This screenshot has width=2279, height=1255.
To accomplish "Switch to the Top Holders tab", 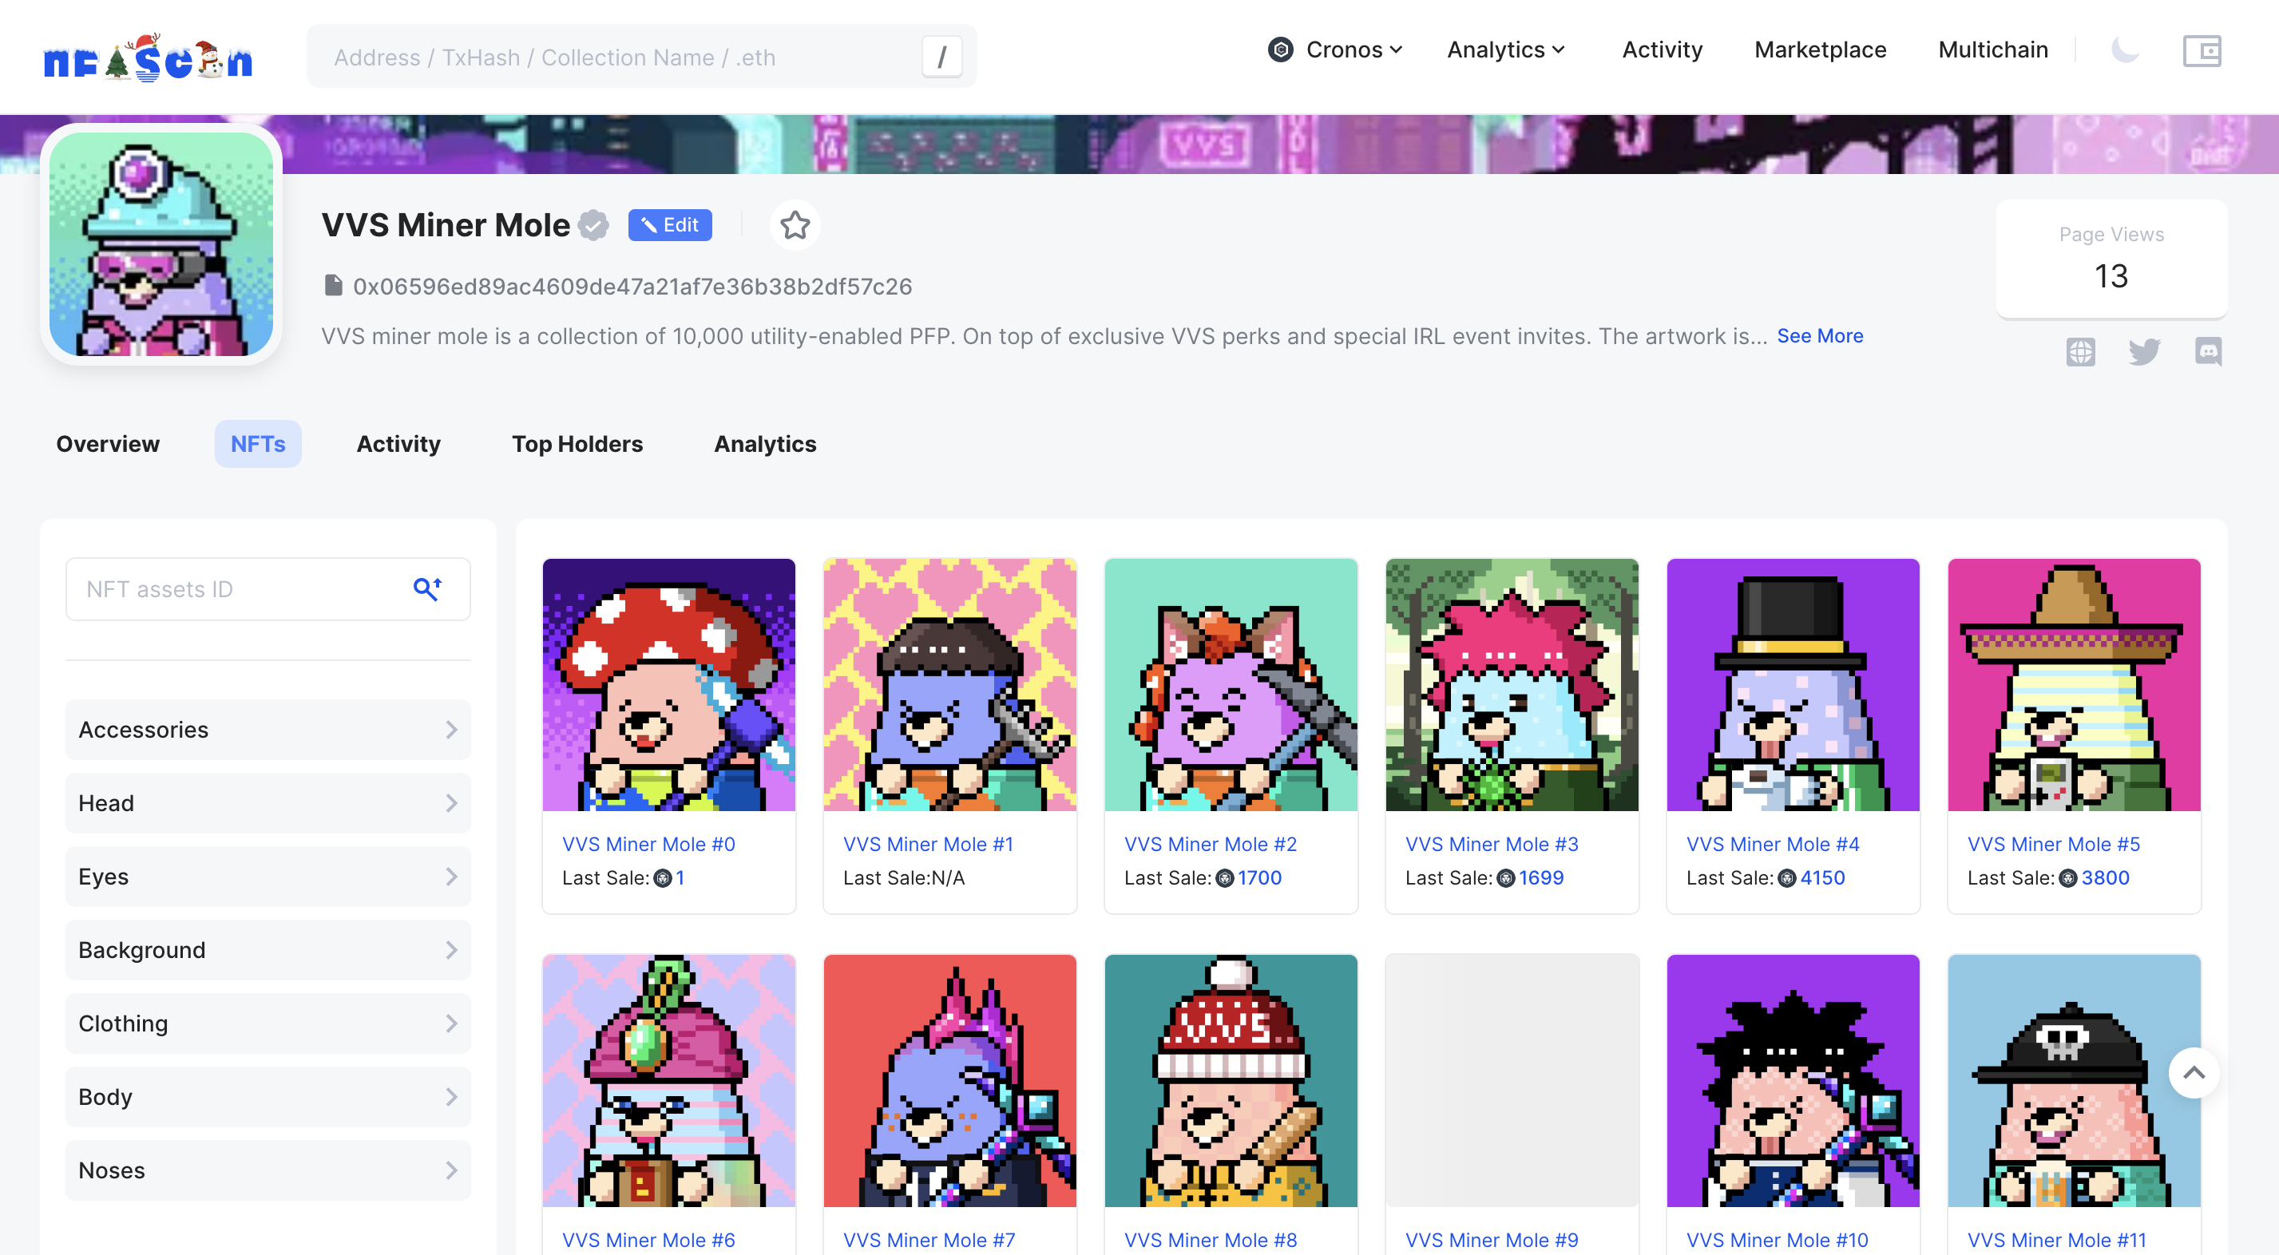I will click(x=577, y=444).
